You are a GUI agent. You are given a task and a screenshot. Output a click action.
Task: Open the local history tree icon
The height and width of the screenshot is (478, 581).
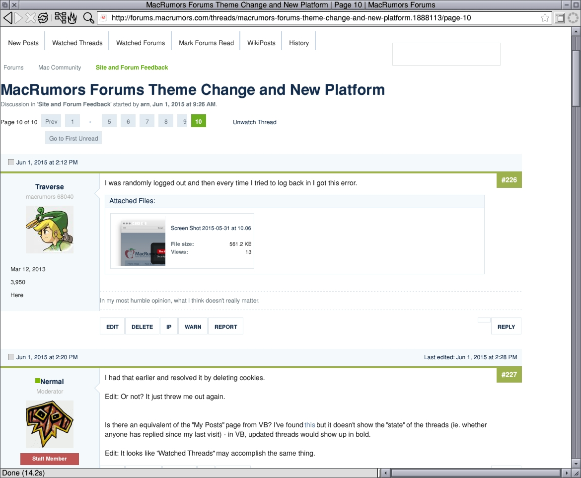coord(61,17)
